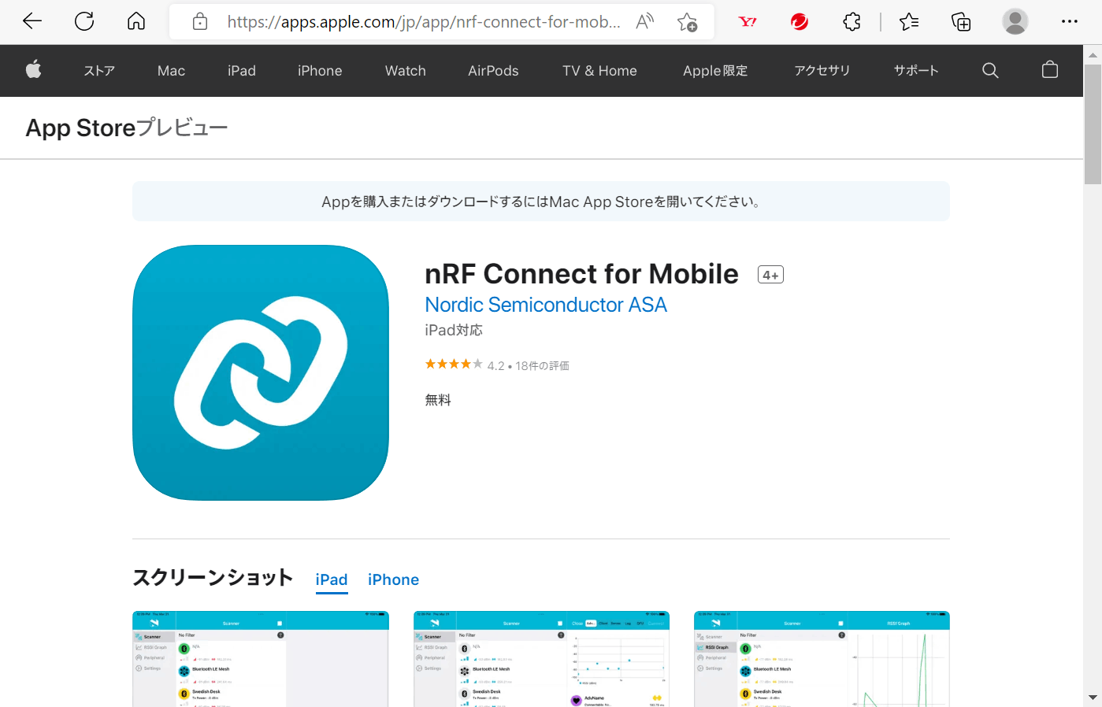Open the third screenshot with RSSI Graph
Screen dimensions: 1102x707
coord(822,658)
